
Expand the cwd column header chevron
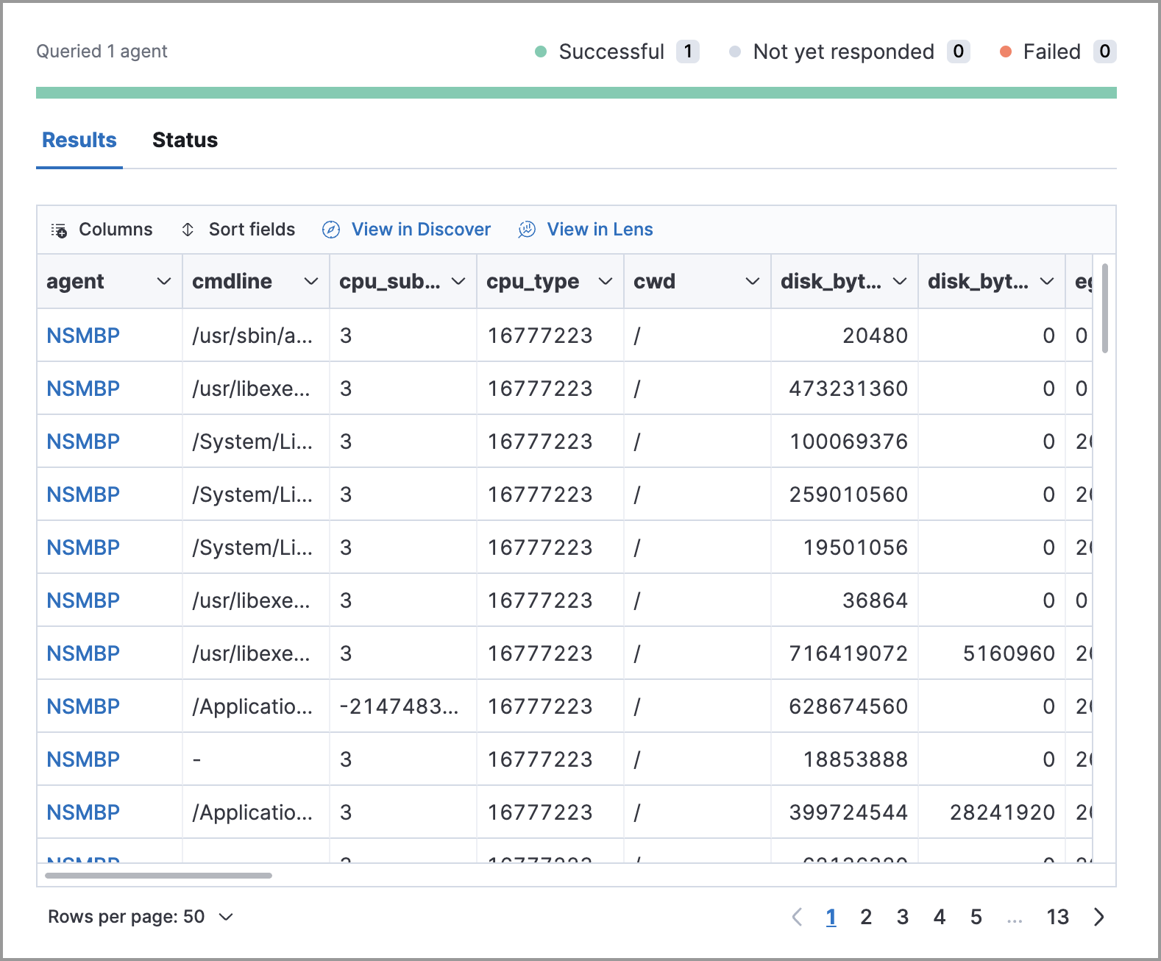[752, 282]
